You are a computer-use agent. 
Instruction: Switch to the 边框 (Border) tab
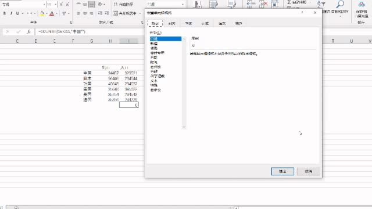[x=205, y=23]
